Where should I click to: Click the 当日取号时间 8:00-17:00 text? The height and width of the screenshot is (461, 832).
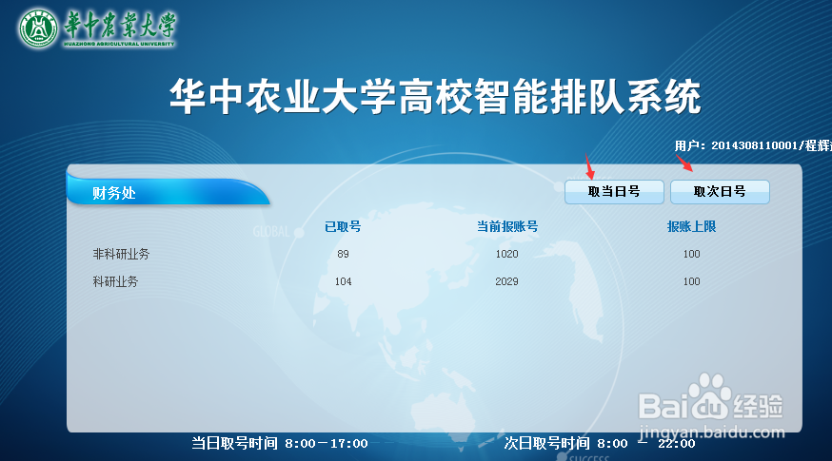[280, 444]
